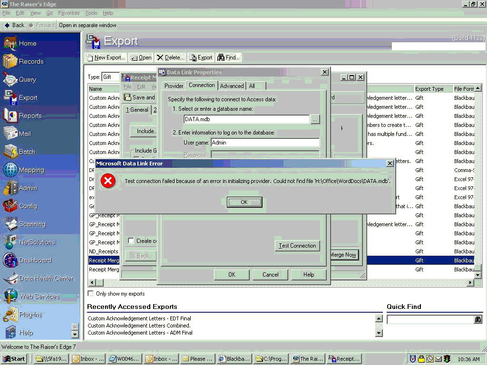Open Web Services in the sidebar
Image resolution: width=487 pixels, height=365 pixels.
click(31, 296)
